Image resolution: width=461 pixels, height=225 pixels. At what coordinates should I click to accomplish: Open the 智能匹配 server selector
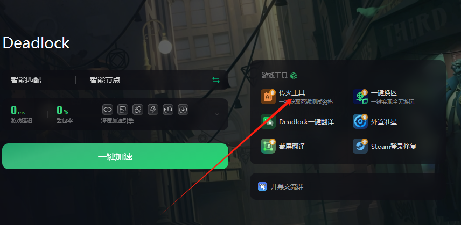click(x=26, y=80)
